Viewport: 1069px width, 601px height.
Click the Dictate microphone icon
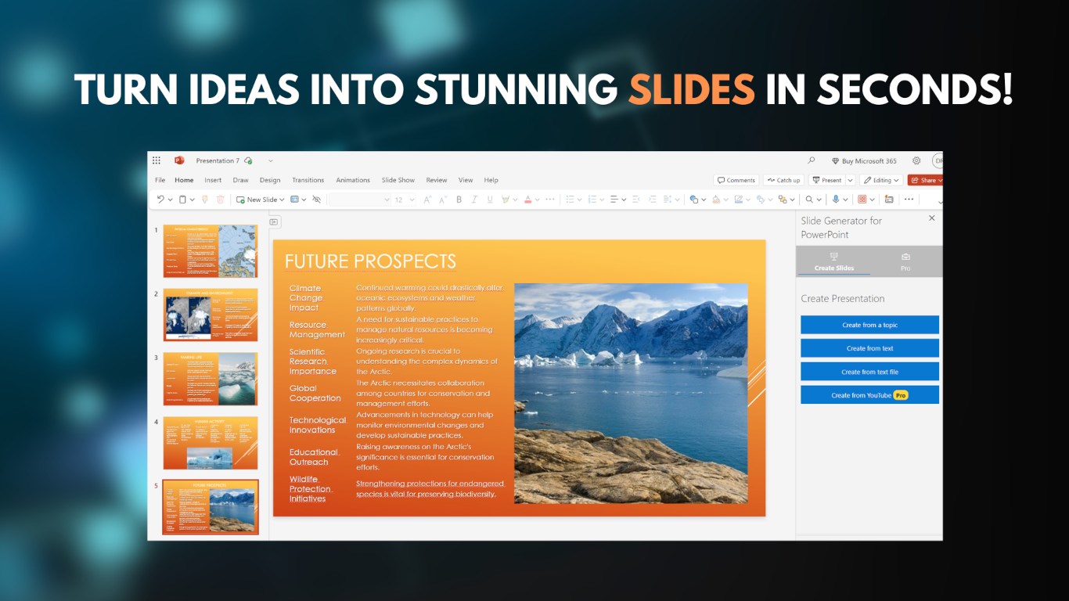point(836,200)
